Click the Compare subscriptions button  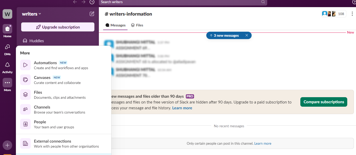(x=324, y=102)
